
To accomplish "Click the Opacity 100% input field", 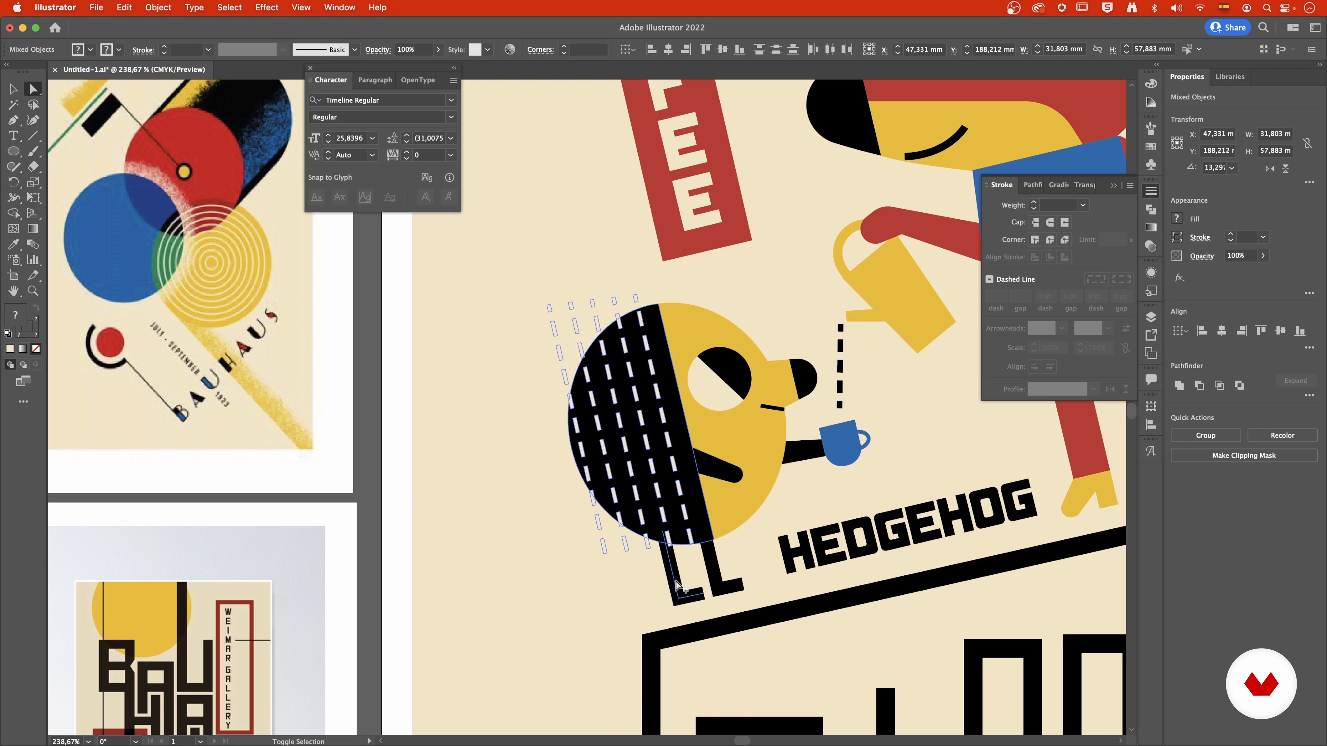I will [x=414, y=49].
